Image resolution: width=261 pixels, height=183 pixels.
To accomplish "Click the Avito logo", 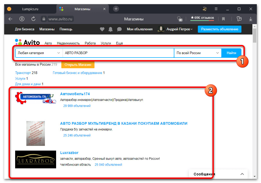I will (27, 42).
